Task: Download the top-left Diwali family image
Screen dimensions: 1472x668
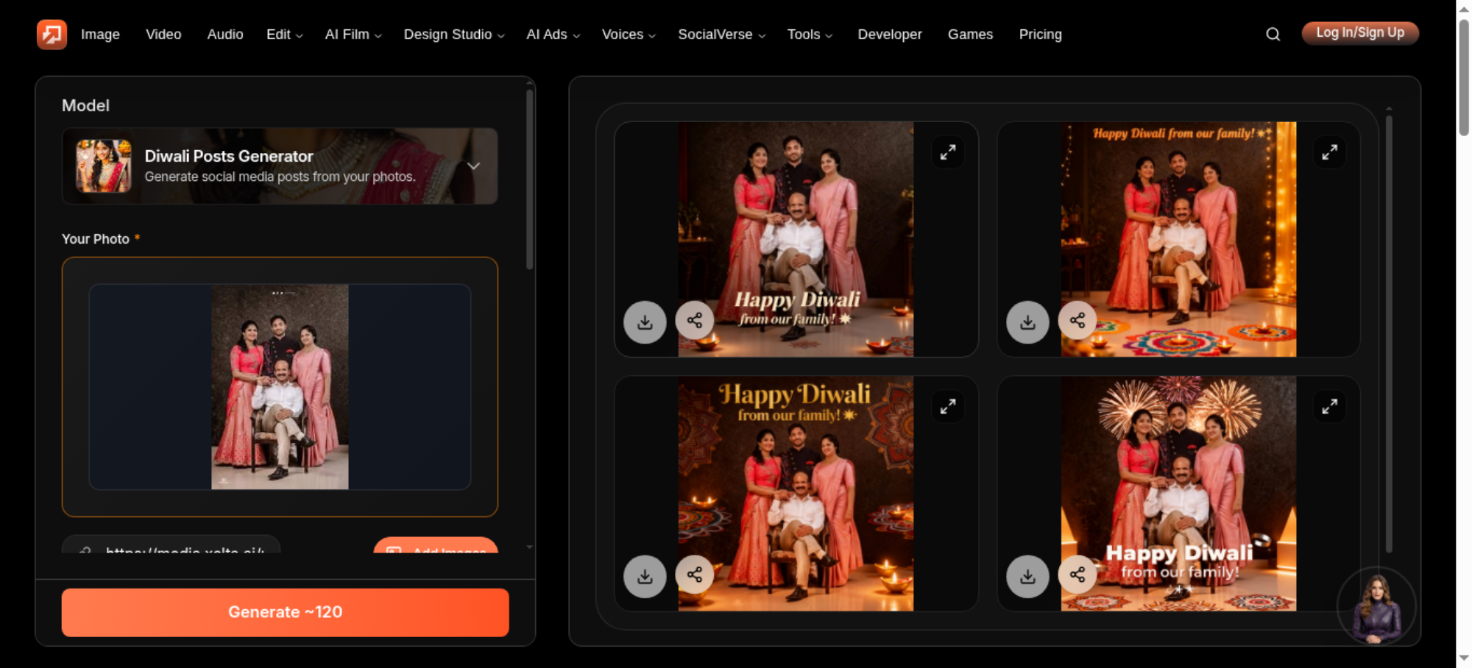Action: click(x=645, y=322)
